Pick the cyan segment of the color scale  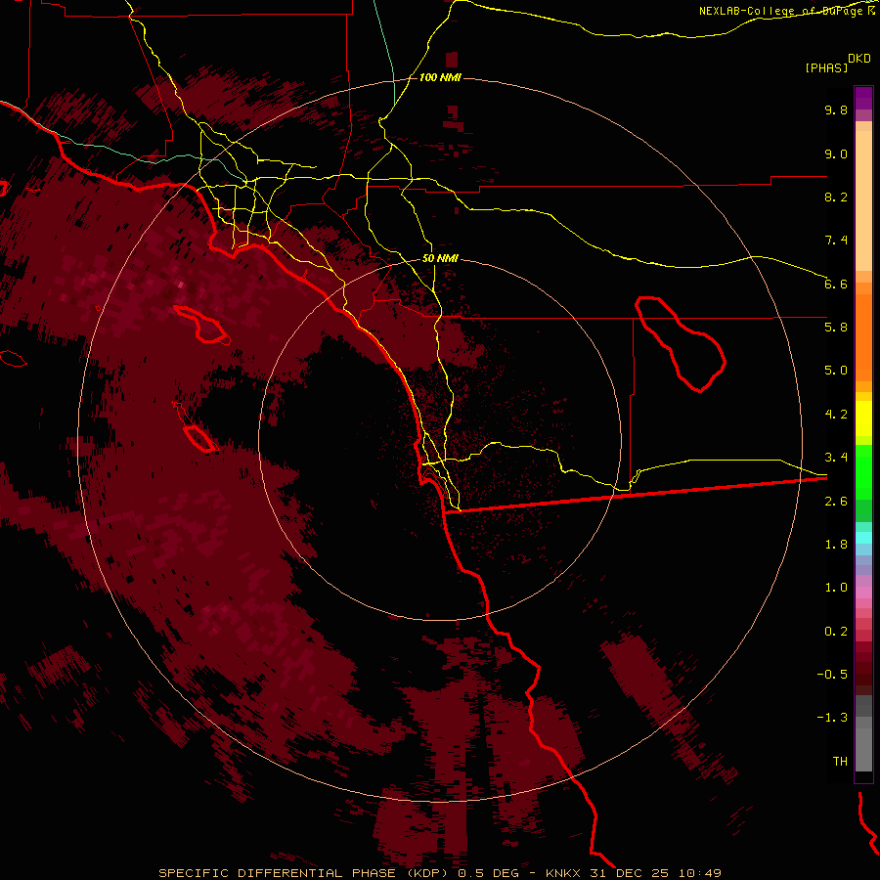(863, 538)
